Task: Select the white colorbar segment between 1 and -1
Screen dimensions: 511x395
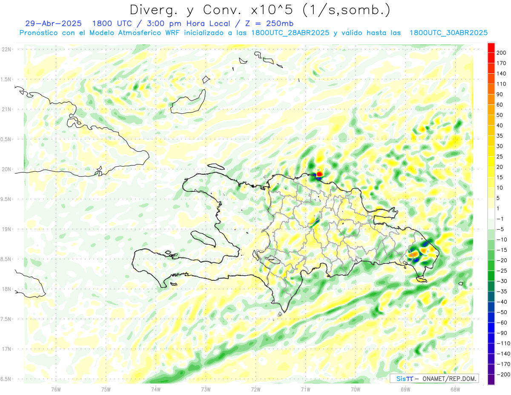Action: 491,213
